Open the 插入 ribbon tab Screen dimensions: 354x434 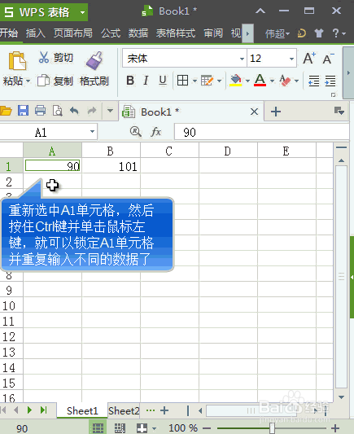[x=36, y=33]
